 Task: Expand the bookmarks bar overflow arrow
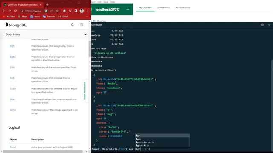[87, 17]
